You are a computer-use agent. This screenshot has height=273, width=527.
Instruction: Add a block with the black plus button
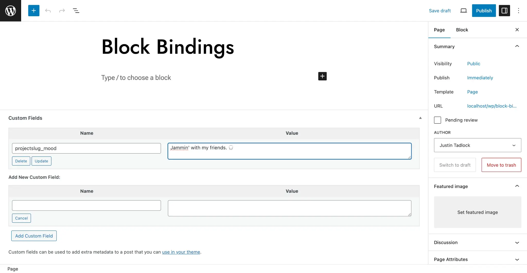pyautogui.click(x=322, y=76)
